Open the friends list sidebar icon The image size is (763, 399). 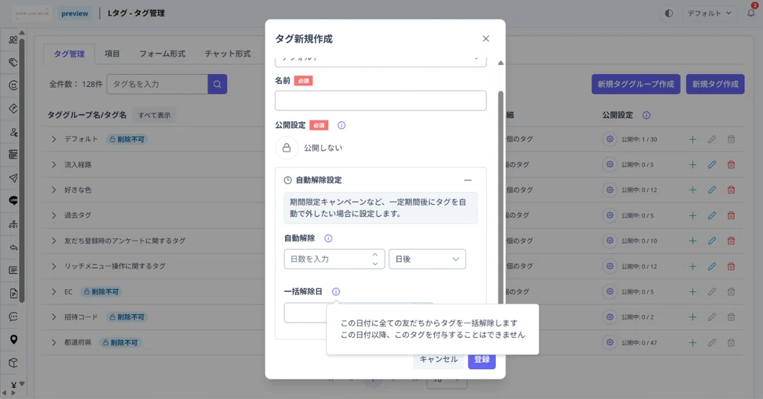click(13, 40)
